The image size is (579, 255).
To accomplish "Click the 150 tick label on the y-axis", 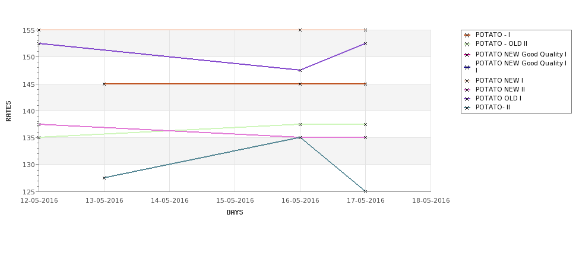I will [29, 57].
